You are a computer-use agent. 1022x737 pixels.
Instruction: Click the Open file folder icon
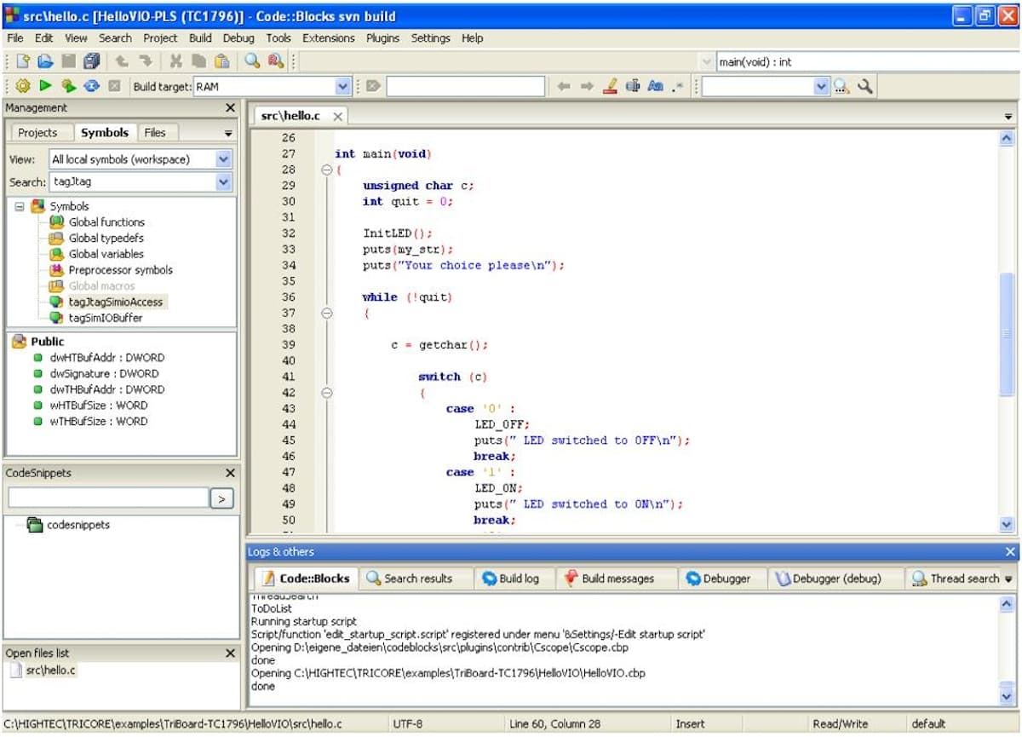point(45,61)
